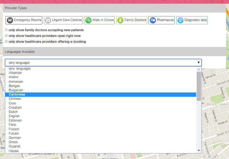
Task: Click the Family Doctors person icon
Action: point(120,20)
